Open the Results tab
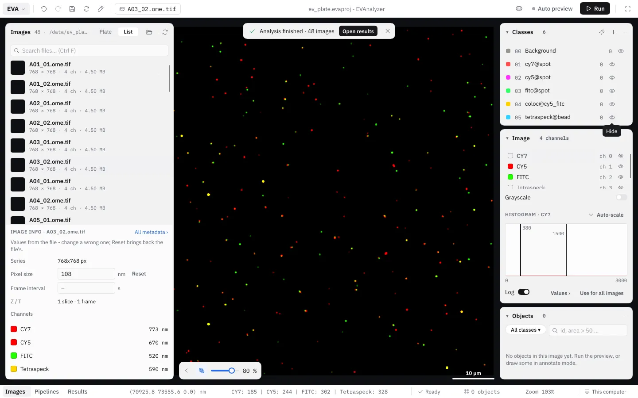This screenshot has height=398, width=638. 78,392
